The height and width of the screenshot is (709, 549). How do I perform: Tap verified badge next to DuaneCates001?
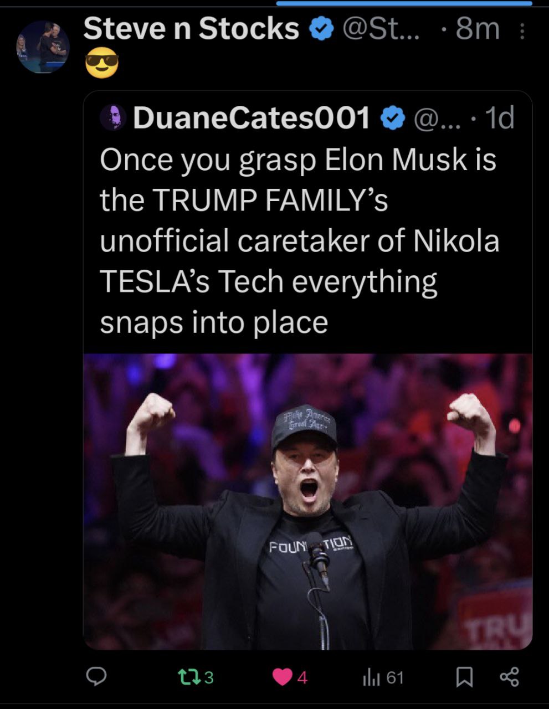(392, 117)
